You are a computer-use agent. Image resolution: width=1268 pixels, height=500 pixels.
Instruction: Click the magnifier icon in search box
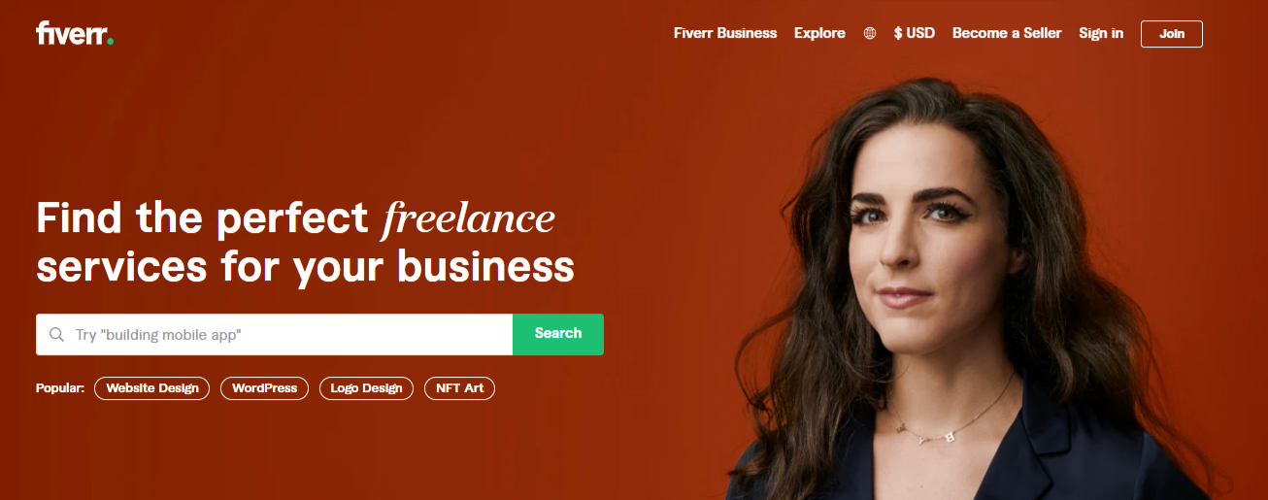point(56,334)
